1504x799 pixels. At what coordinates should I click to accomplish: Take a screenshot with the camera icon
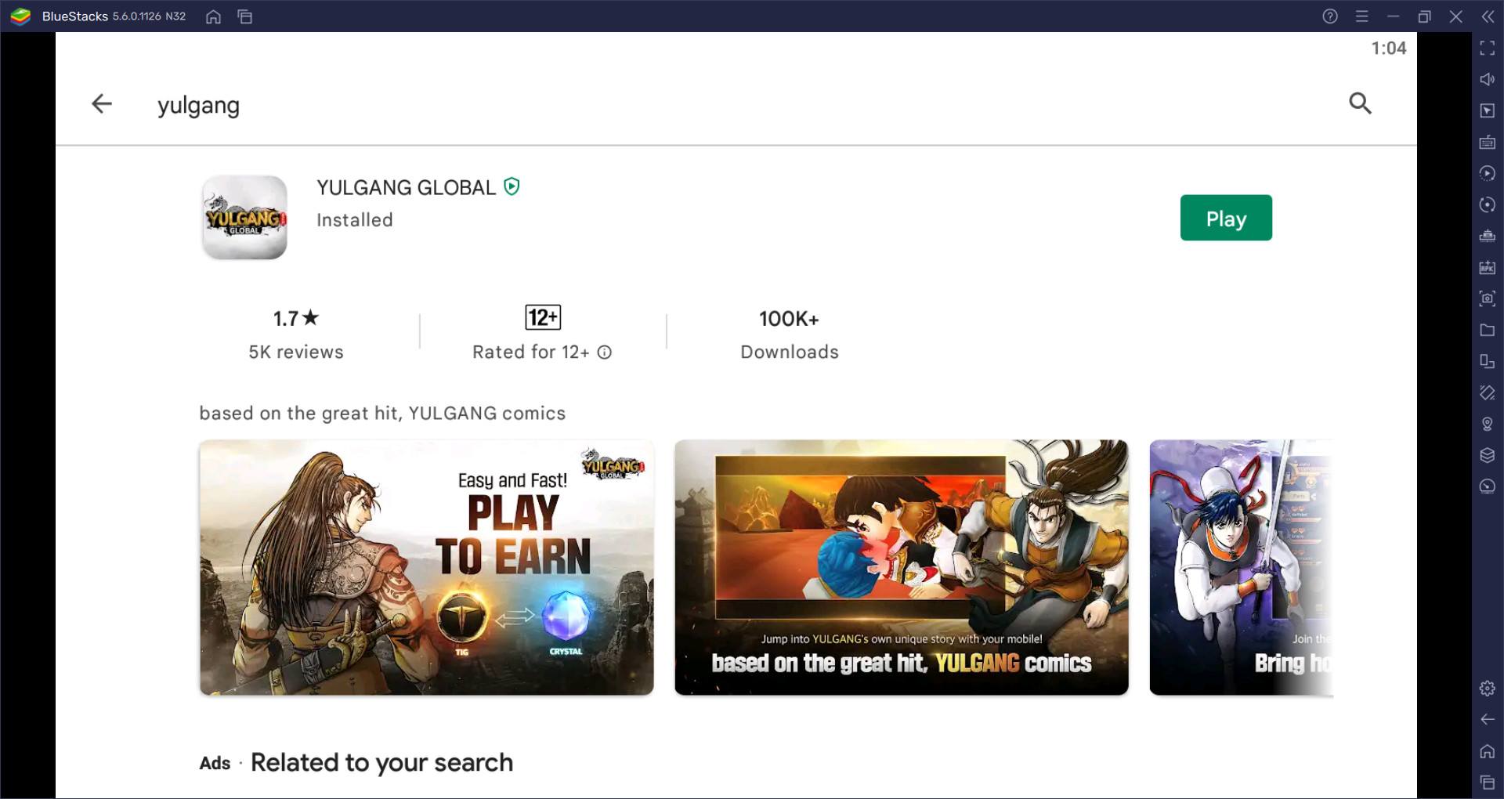pyautogui.click(x=1487, y=298)
